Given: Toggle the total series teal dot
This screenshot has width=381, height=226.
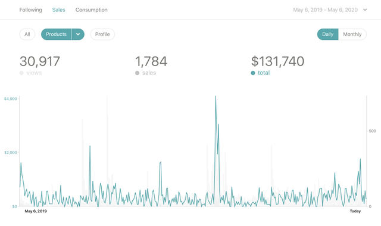Looking at the screenshot, I should [x=253, y=73].
